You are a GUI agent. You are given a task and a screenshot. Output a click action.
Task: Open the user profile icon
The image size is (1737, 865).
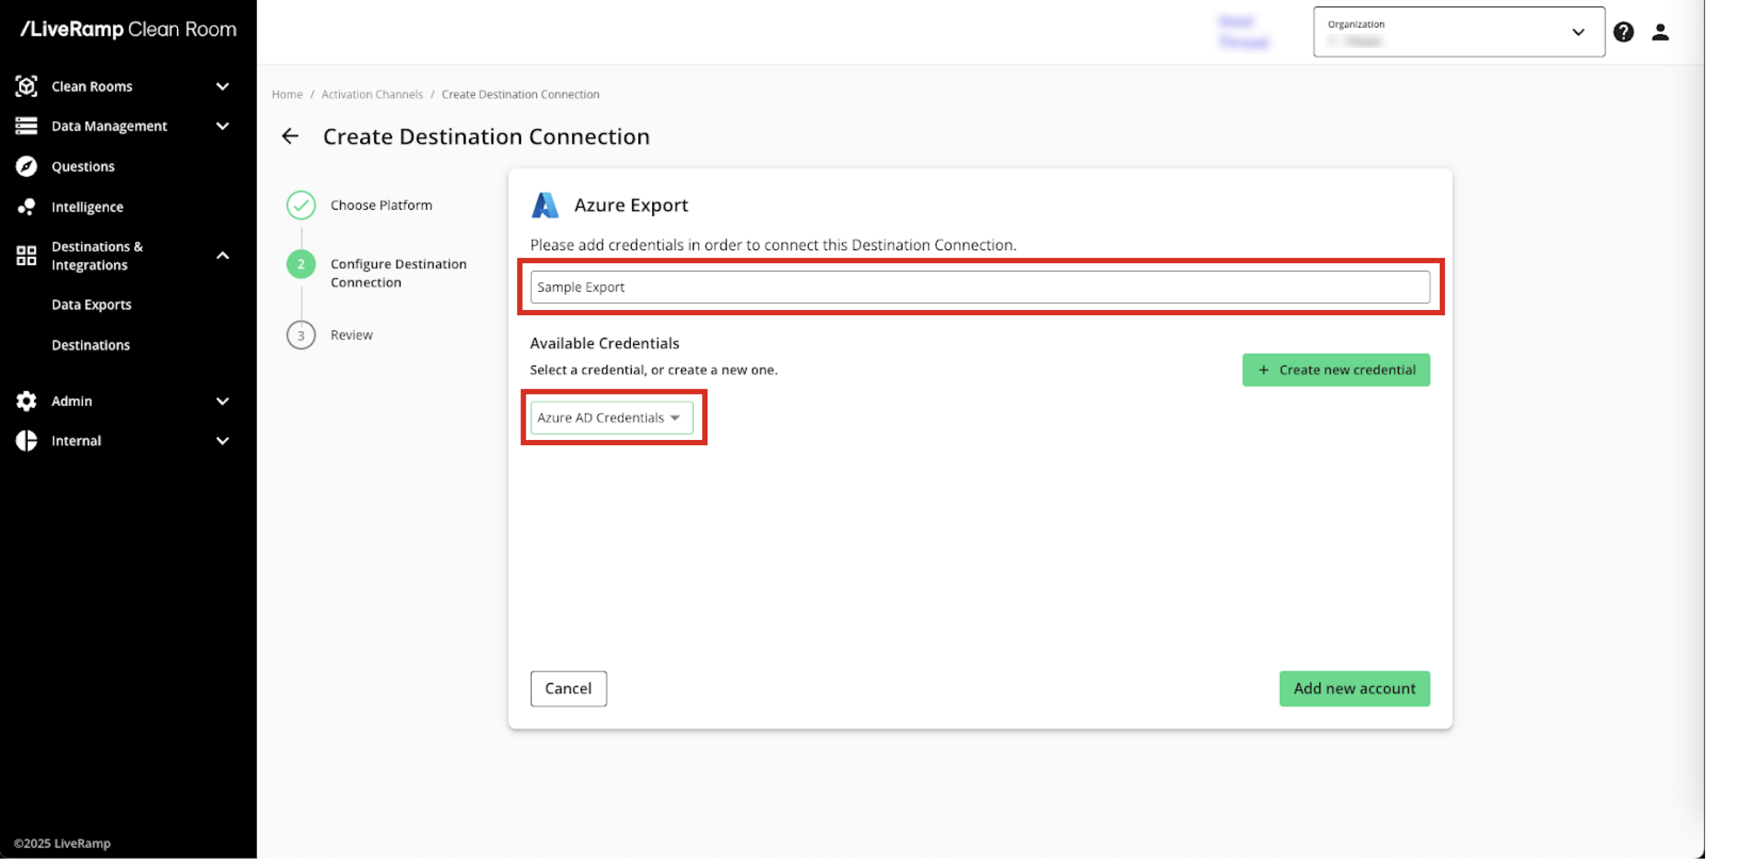(x=1659, y=31)
